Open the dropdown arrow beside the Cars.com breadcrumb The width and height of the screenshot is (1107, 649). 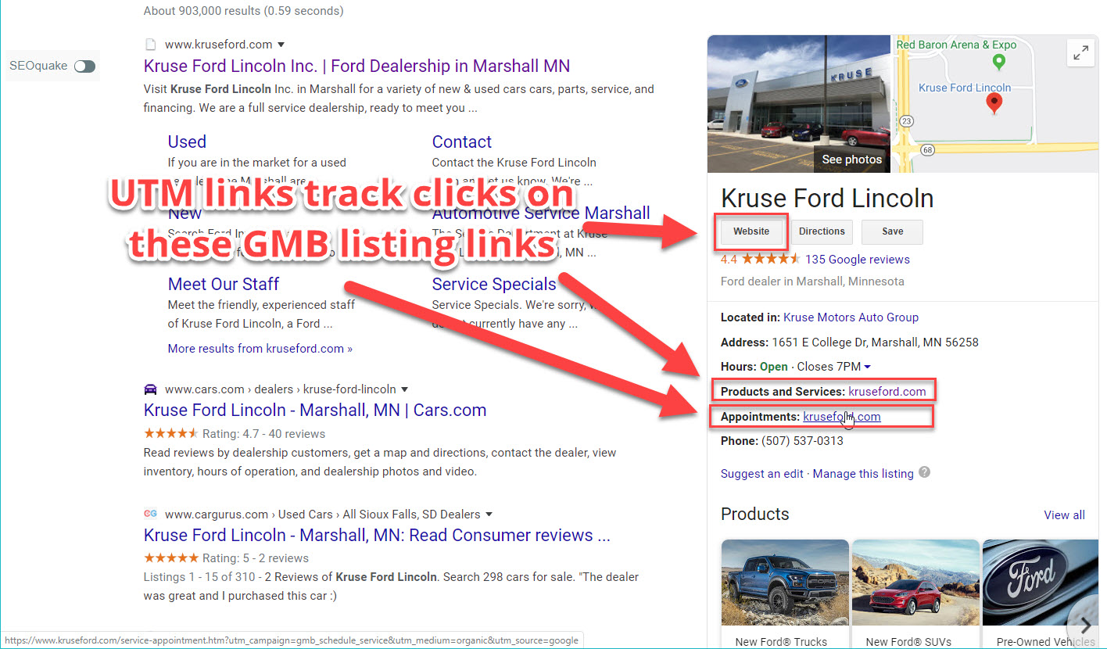(x=405, y=389)
